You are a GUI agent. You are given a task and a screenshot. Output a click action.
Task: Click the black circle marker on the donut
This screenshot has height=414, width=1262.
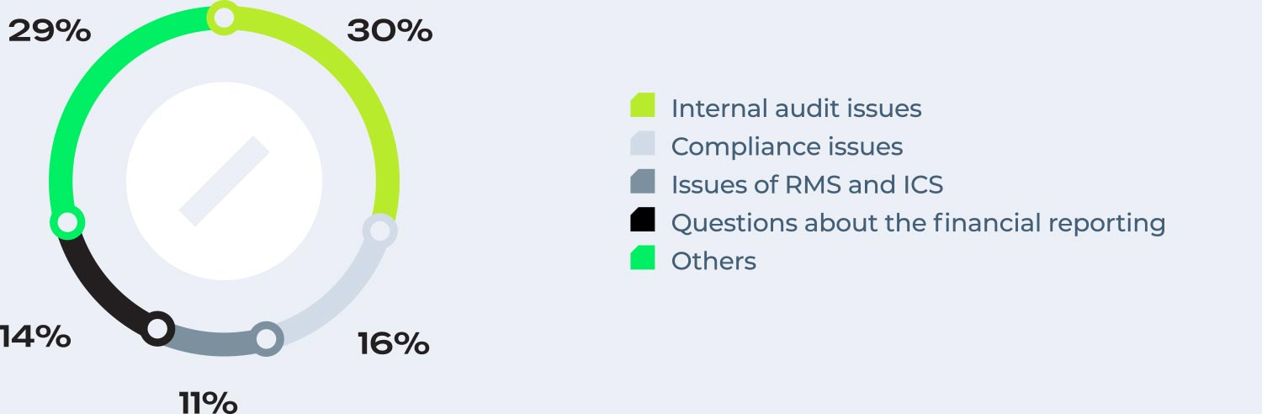pyautogui.click(x=157, y=328)
